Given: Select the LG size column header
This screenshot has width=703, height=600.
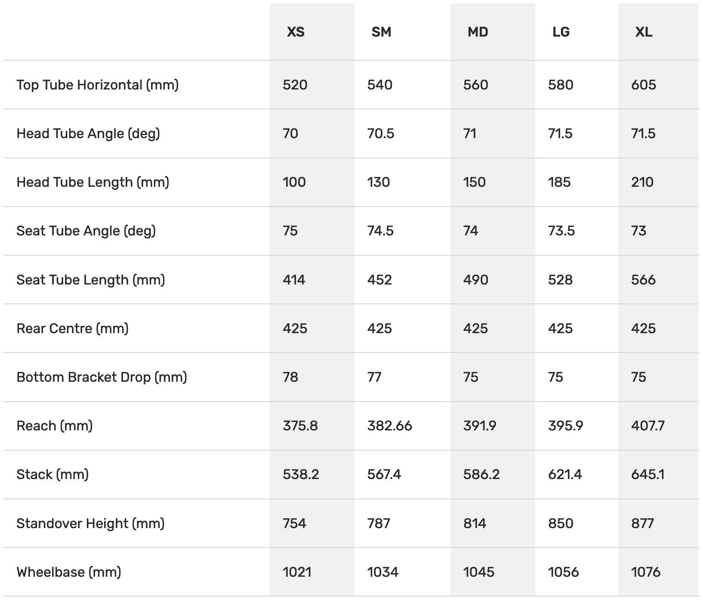Looking at the screenshot, I should coord(561,32).
